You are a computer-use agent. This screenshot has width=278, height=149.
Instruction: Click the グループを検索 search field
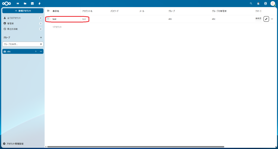[21, 44]
